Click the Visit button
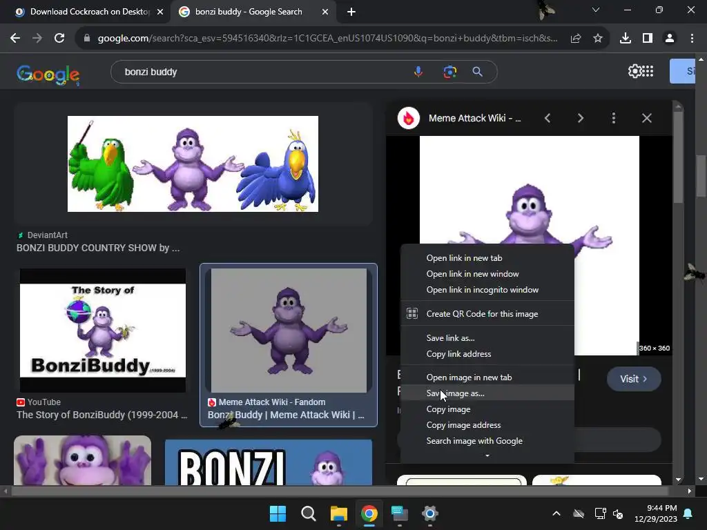 [634, 379]
